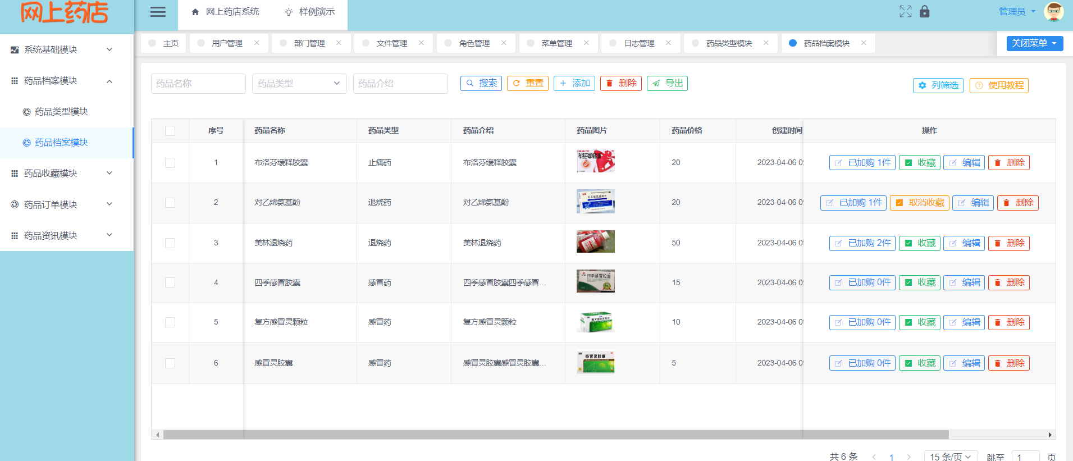Click the 导出 button
Viewport: 1073px width, 461px height.
[667, 83]
